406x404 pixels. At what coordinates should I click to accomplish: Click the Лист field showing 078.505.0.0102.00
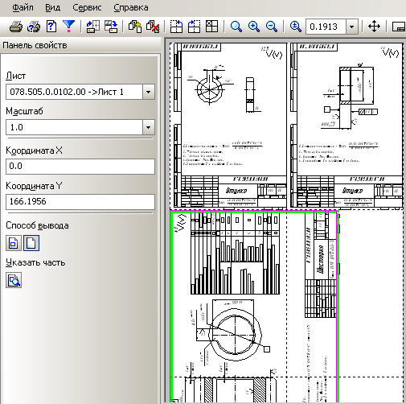[x=75, y=92]
